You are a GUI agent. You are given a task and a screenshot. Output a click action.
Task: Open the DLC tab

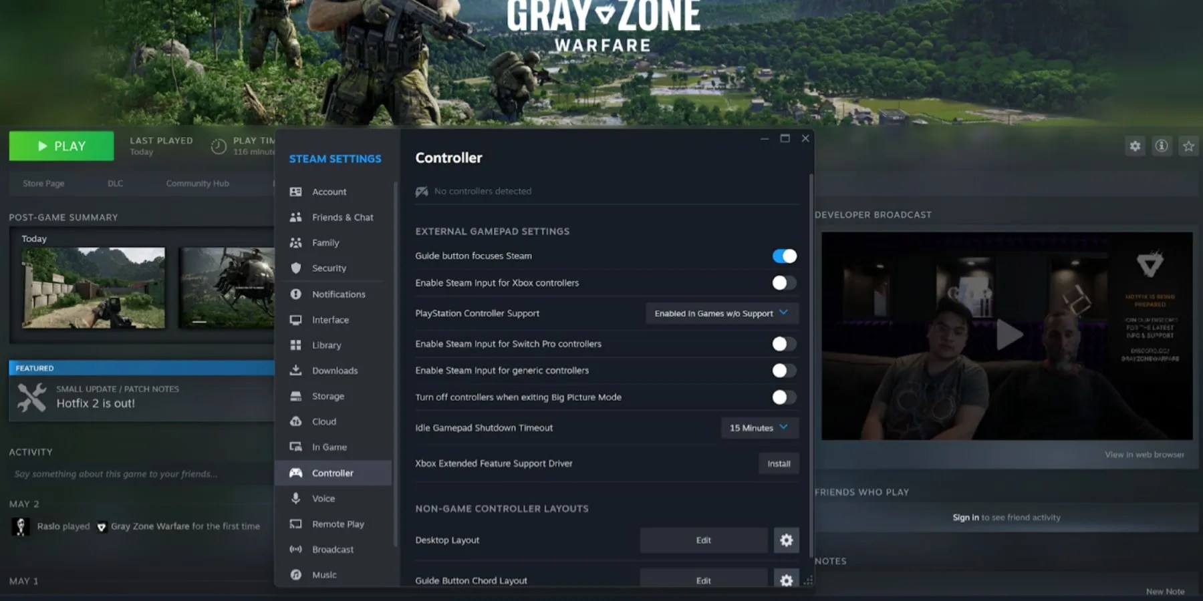point(115,184)
